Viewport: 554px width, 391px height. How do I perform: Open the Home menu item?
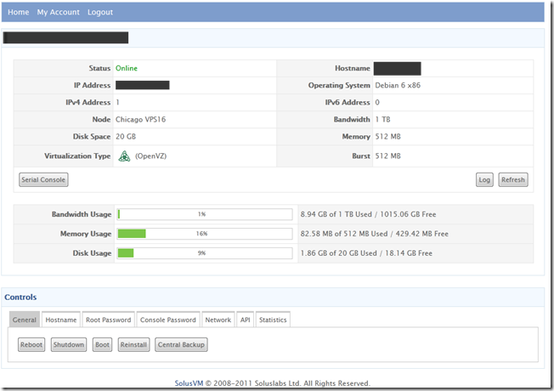click(19, 12)
